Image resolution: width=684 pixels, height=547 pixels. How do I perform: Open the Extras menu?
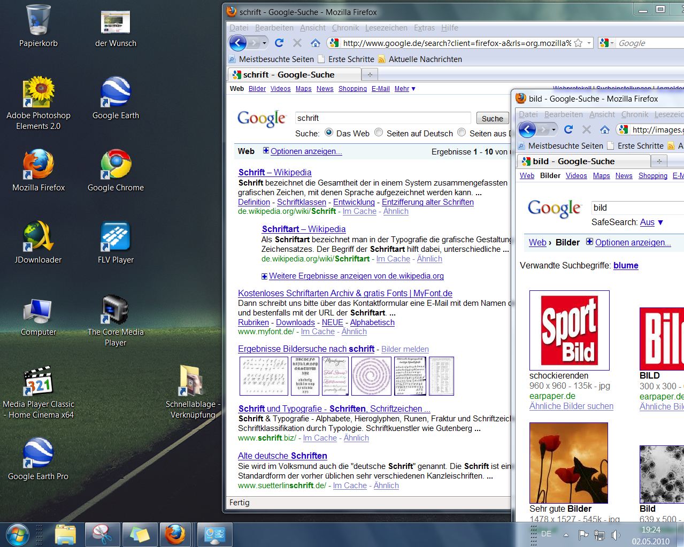click(x=424, y=28)
